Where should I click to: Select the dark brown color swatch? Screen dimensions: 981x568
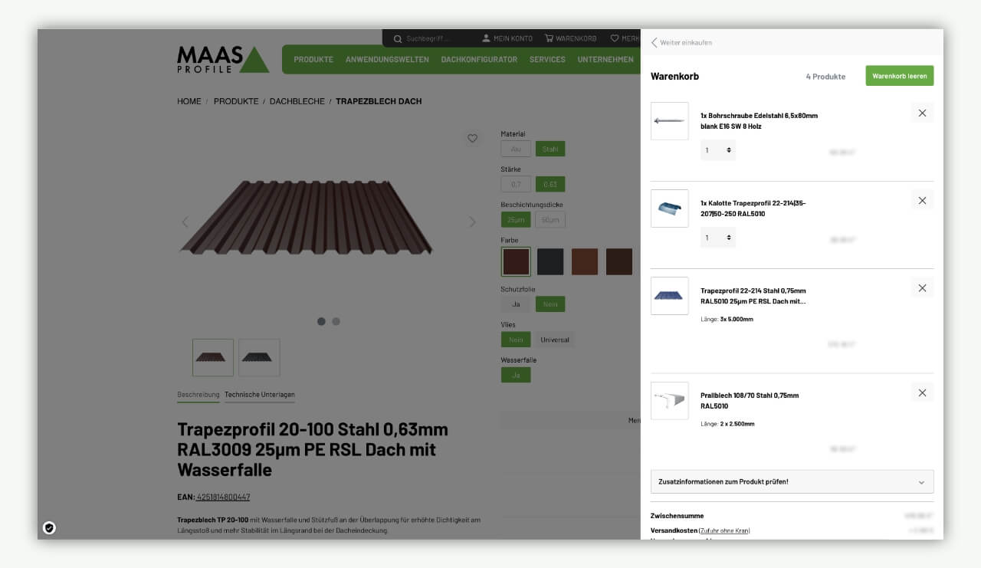619,261
